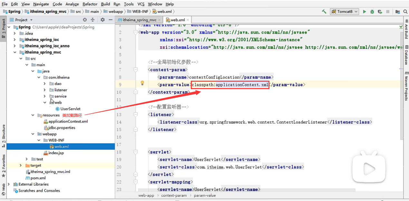This screenshot has height=201, width=409.
Task: Click the video play overlay button
Action: [369, 169]
